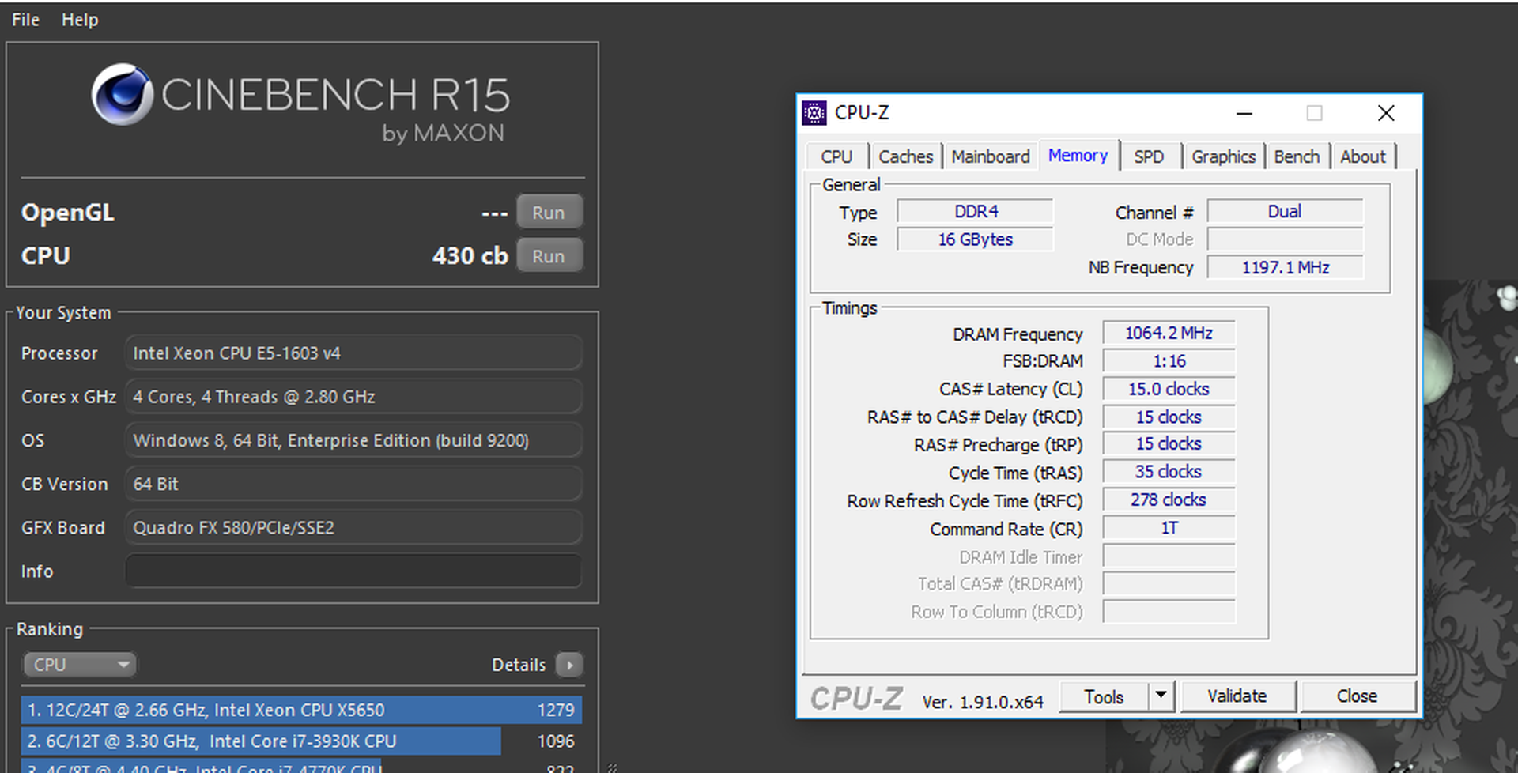Open the Graphics tab in CPU-Z

coord(1223,156)
